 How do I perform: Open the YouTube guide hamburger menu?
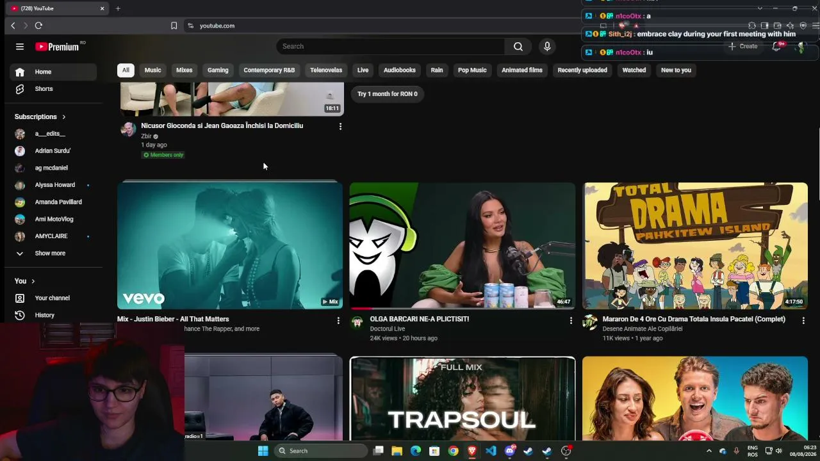[x=20, y=46]
